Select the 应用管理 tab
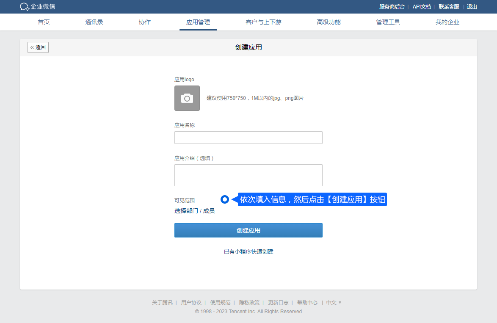Screen dimensions: 497x323 coord(198,22)
